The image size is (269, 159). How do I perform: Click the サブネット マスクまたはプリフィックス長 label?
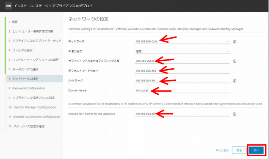(94, 61)
